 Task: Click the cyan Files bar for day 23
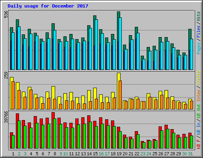(x=144, y=64)
